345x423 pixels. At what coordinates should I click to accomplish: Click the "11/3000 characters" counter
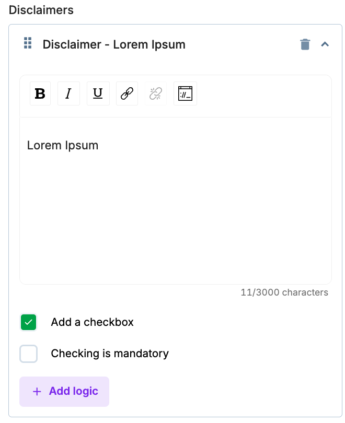click(284, 292)
